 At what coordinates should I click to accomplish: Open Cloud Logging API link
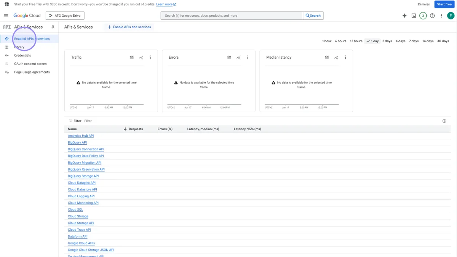pyautogui.click(x=81, y=196)
